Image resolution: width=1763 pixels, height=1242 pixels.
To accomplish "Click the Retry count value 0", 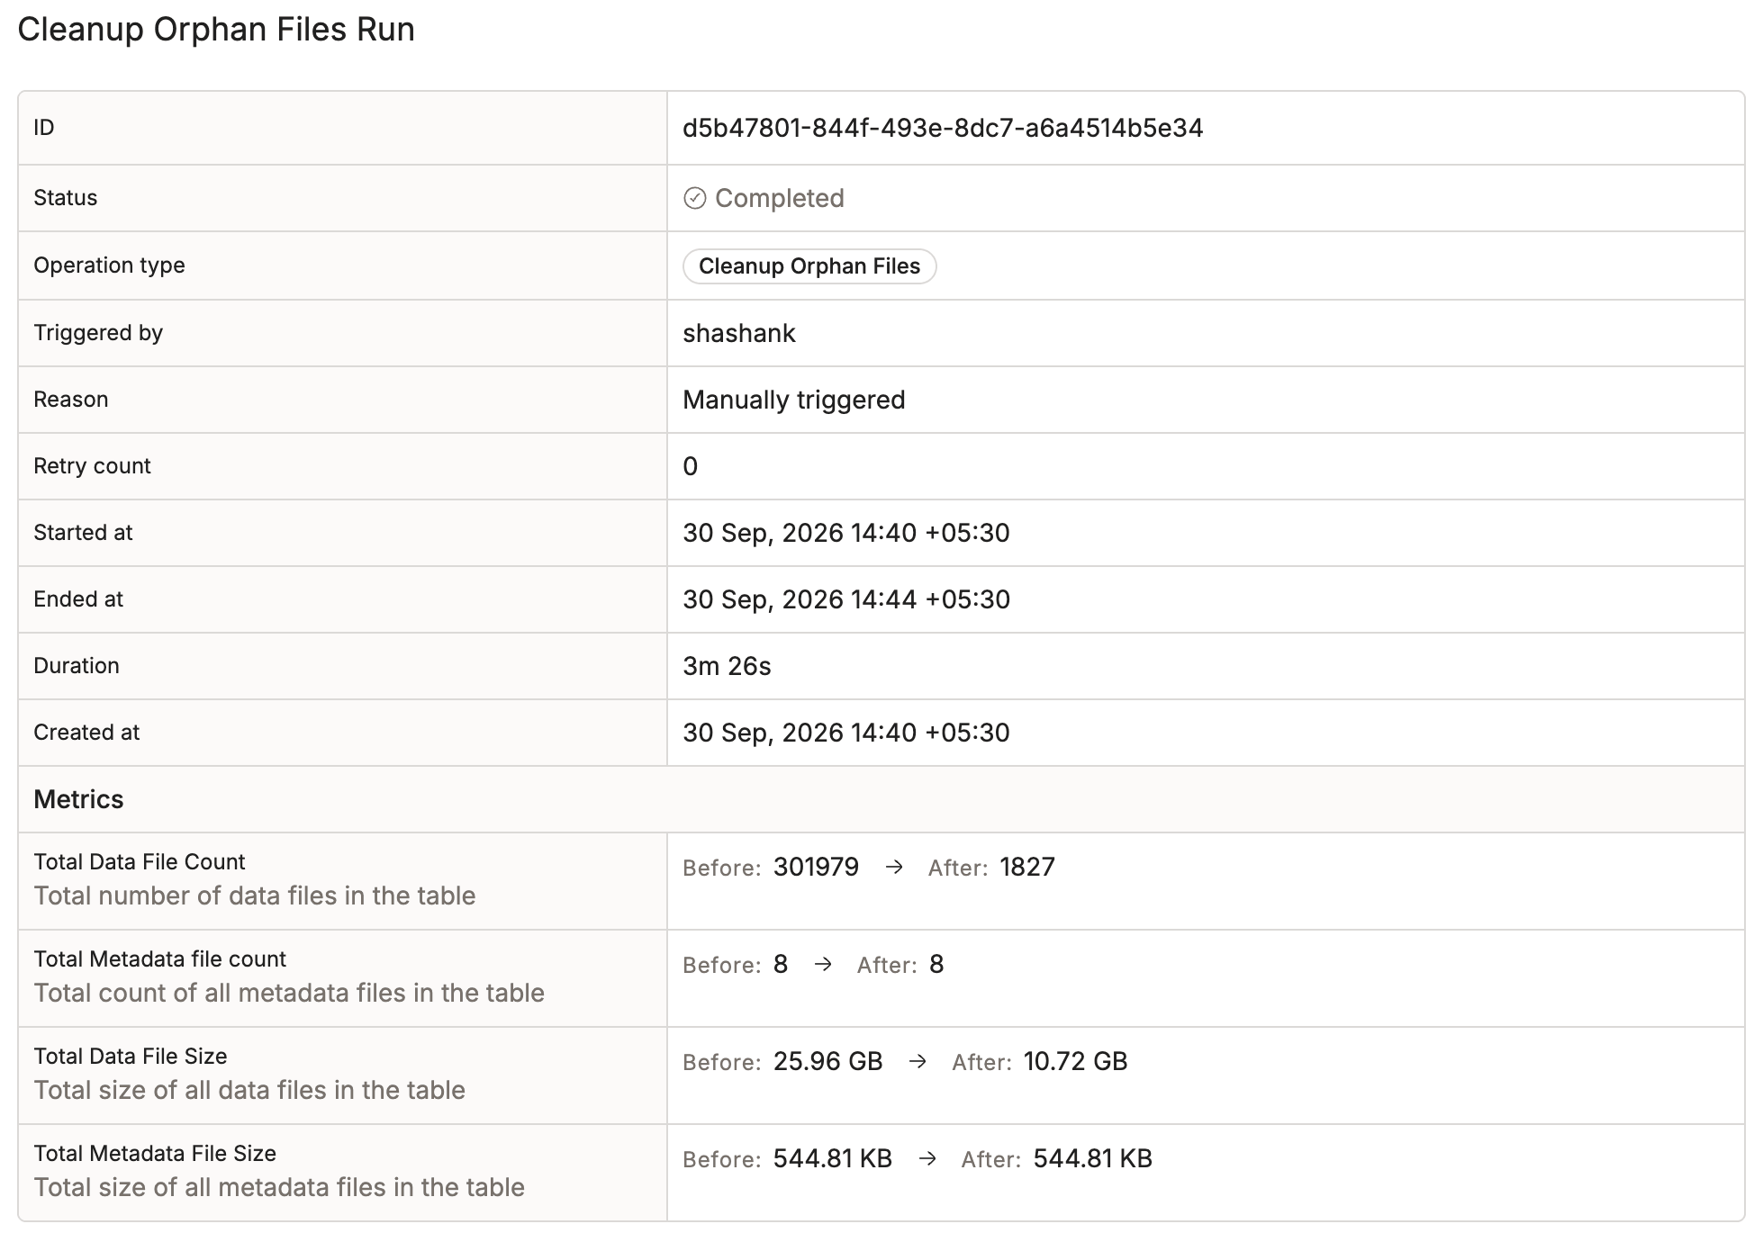I will (x=691, y=466).
